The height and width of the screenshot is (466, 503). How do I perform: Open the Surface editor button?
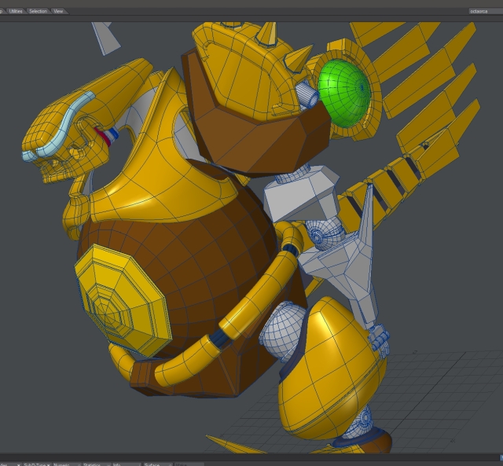[153, 464]
